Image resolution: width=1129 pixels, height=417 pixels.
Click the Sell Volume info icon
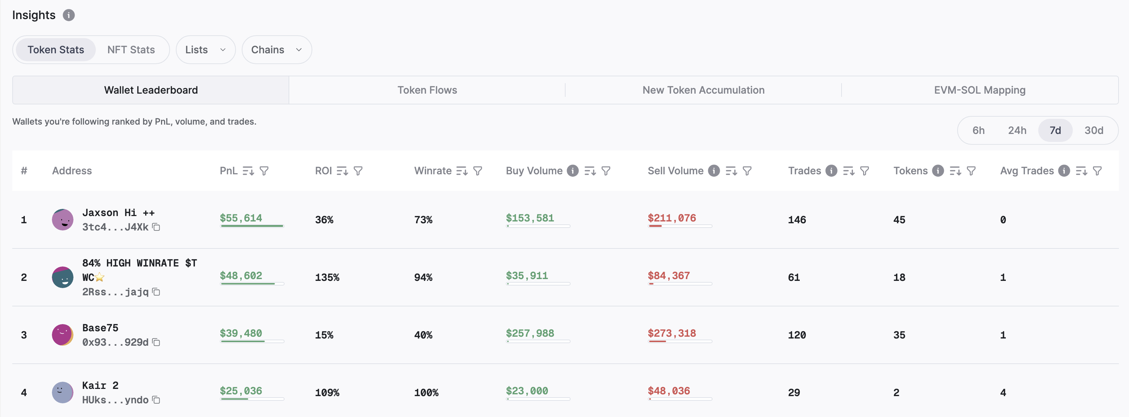click(714, 171)
